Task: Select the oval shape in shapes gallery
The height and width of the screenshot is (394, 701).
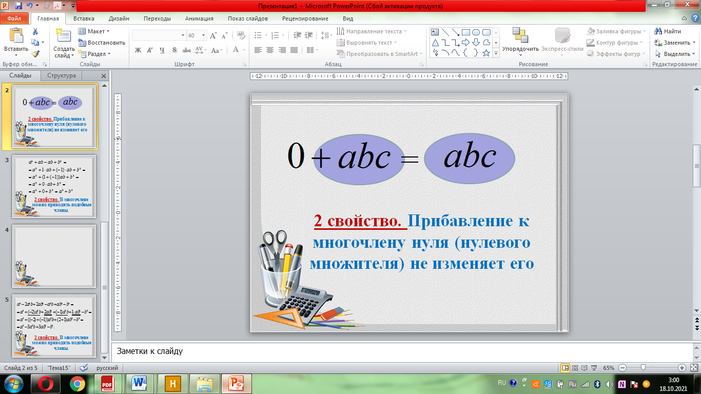Action: (476, 32)
